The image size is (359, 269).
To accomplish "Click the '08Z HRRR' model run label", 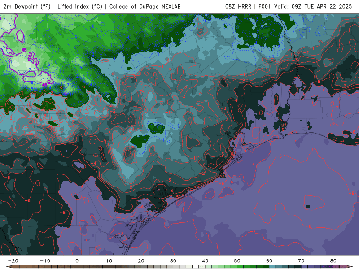I will tap(238, 6).
